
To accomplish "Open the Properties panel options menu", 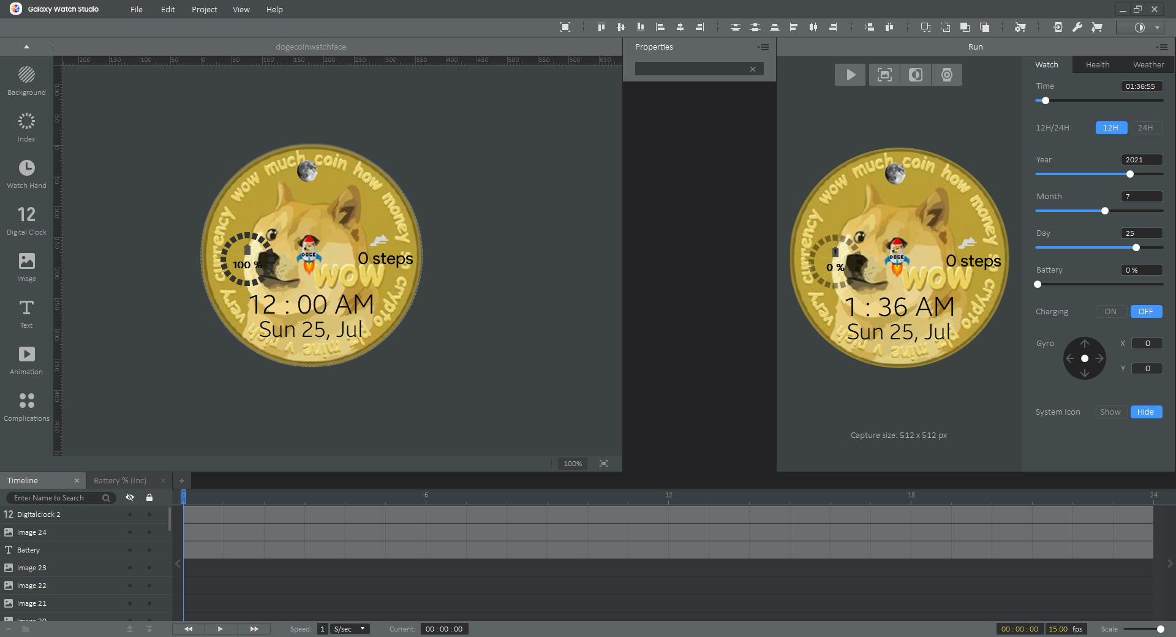I will tap(763, 47).
